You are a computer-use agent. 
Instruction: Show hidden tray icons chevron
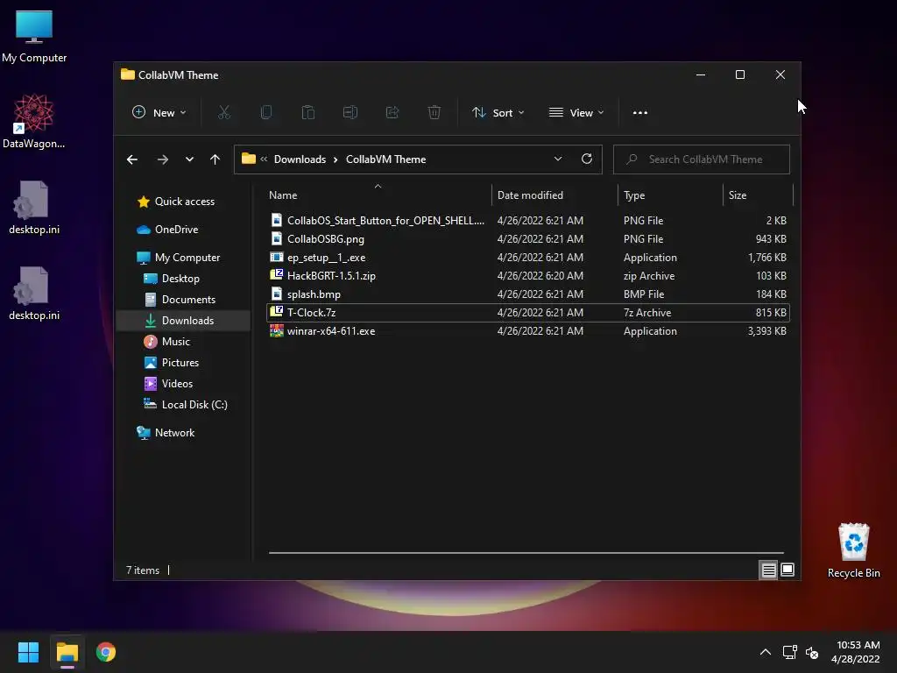(x=766, y=652)
